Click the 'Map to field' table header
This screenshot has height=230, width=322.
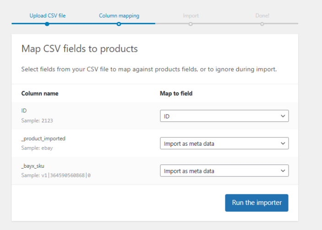[176, 93]
